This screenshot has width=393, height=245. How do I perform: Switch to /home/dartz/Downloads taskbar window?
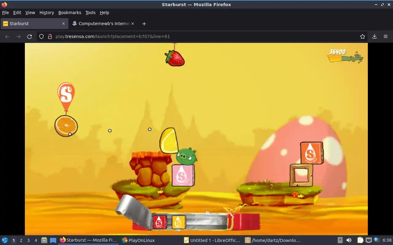pos(273,240)
